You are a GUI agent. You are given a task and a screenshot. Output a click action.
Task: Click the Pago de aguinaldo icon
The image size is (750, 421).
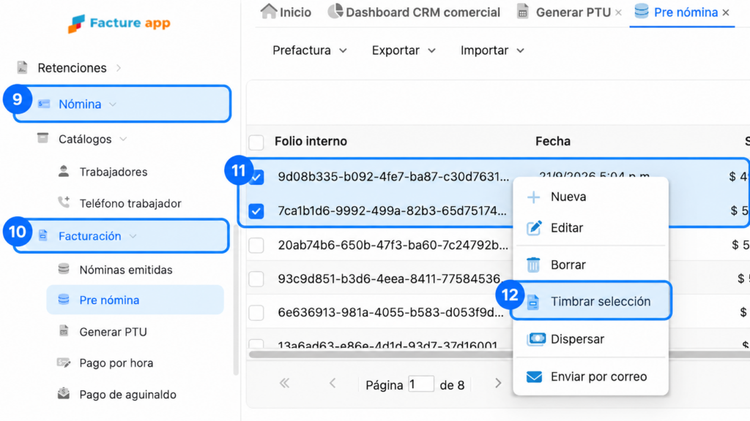point(64,394)
